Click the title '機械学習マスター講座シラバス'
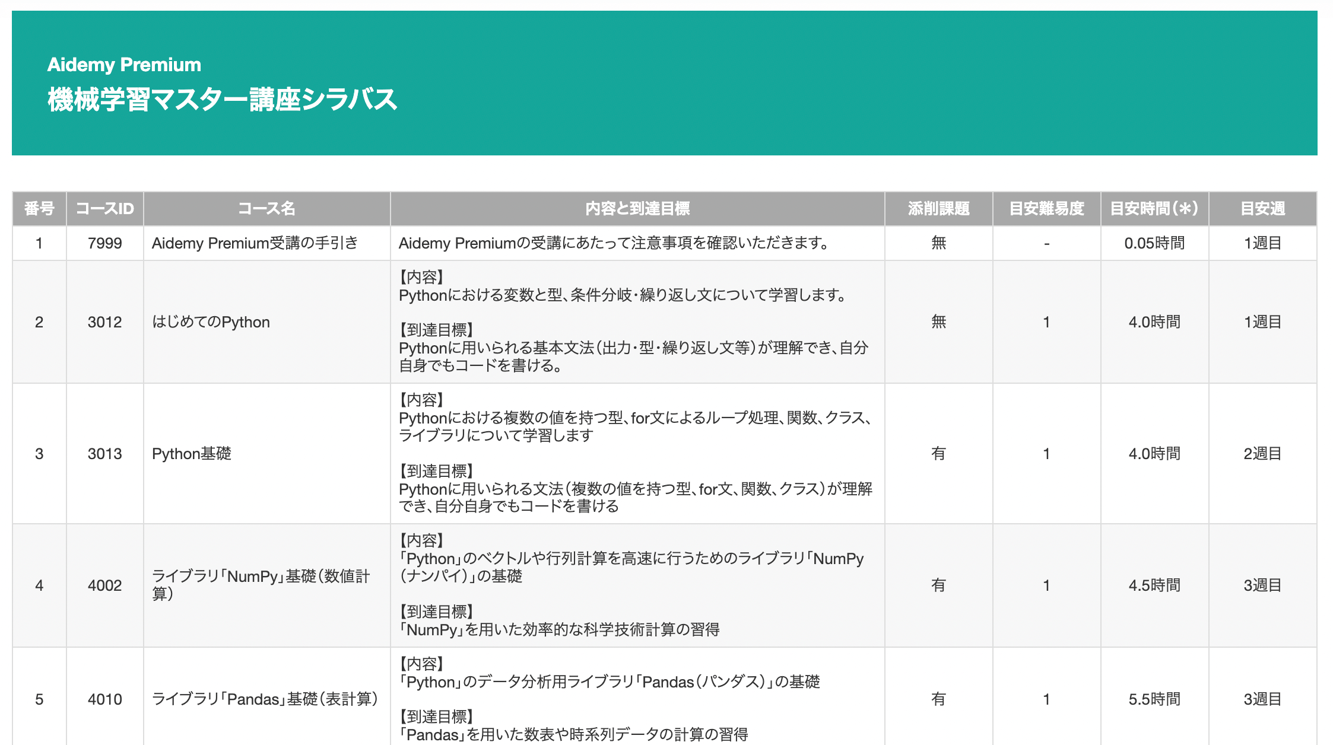This screenshot has height=745, width=1333. (x=222, y=100)
